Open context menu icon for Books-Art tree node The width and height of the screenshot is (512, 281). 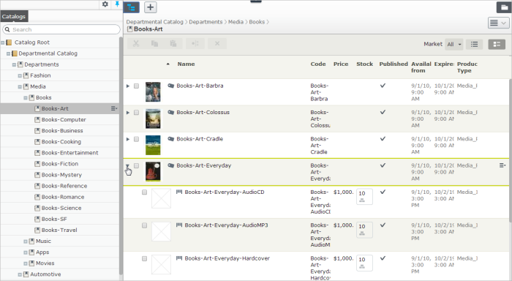point(114,108)
